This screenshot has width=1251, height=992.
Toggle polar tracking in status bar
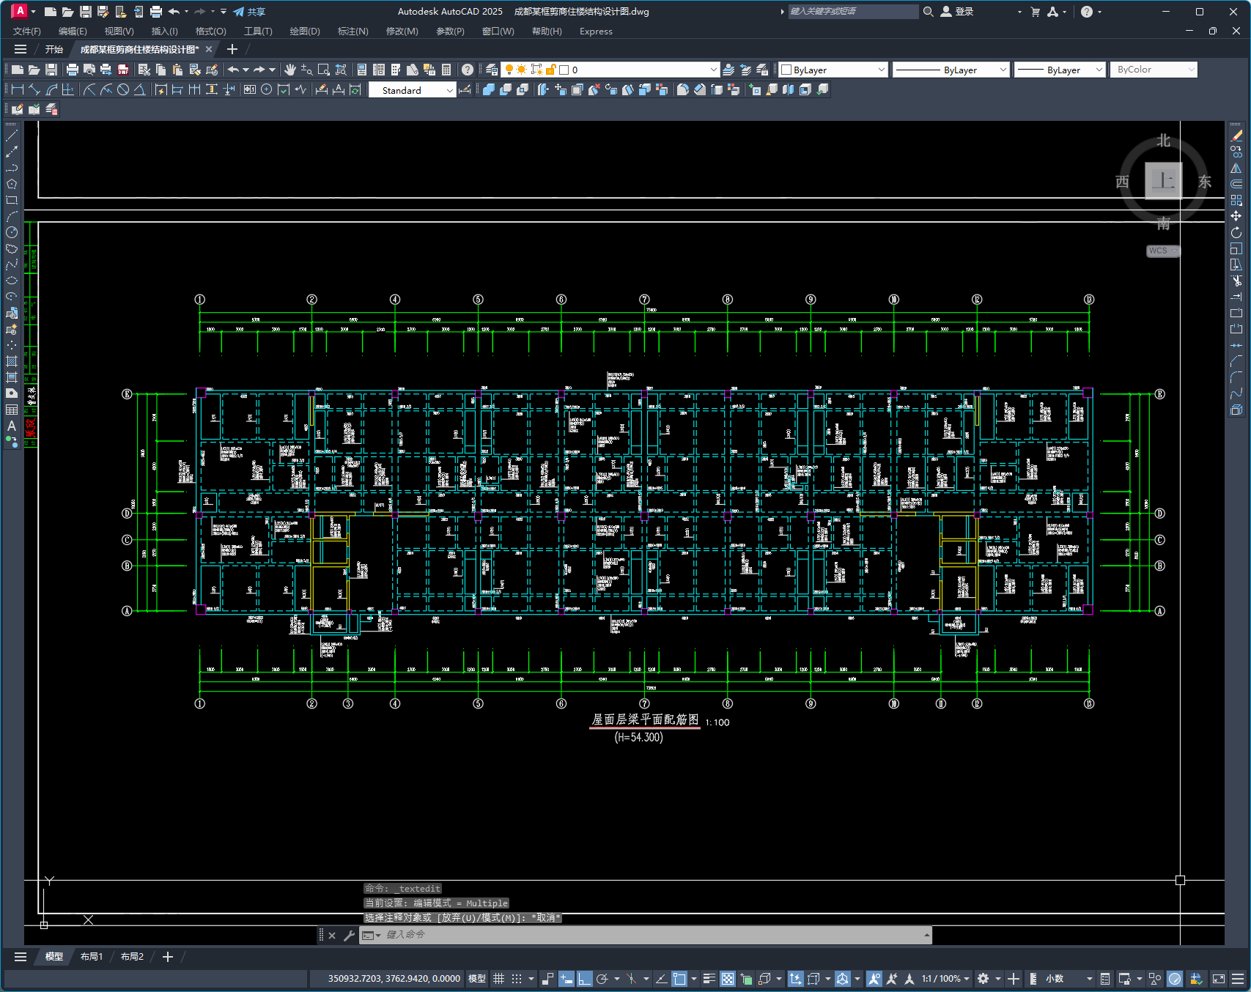tap(602, 979)
